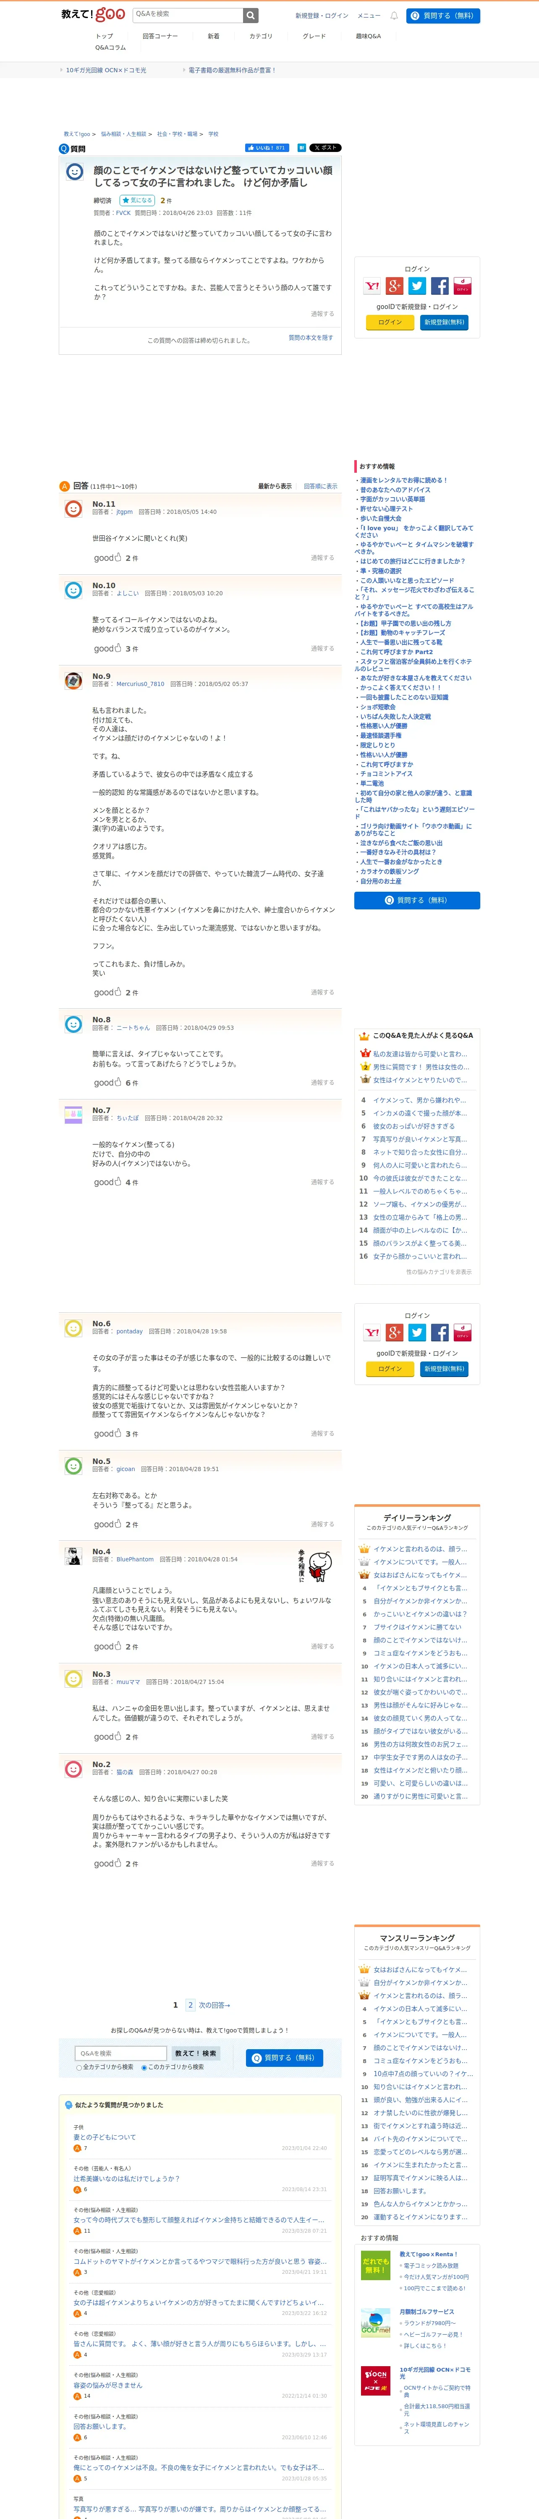
Task: Click the 教えて！検索 button
Action: pos(196,2053)
